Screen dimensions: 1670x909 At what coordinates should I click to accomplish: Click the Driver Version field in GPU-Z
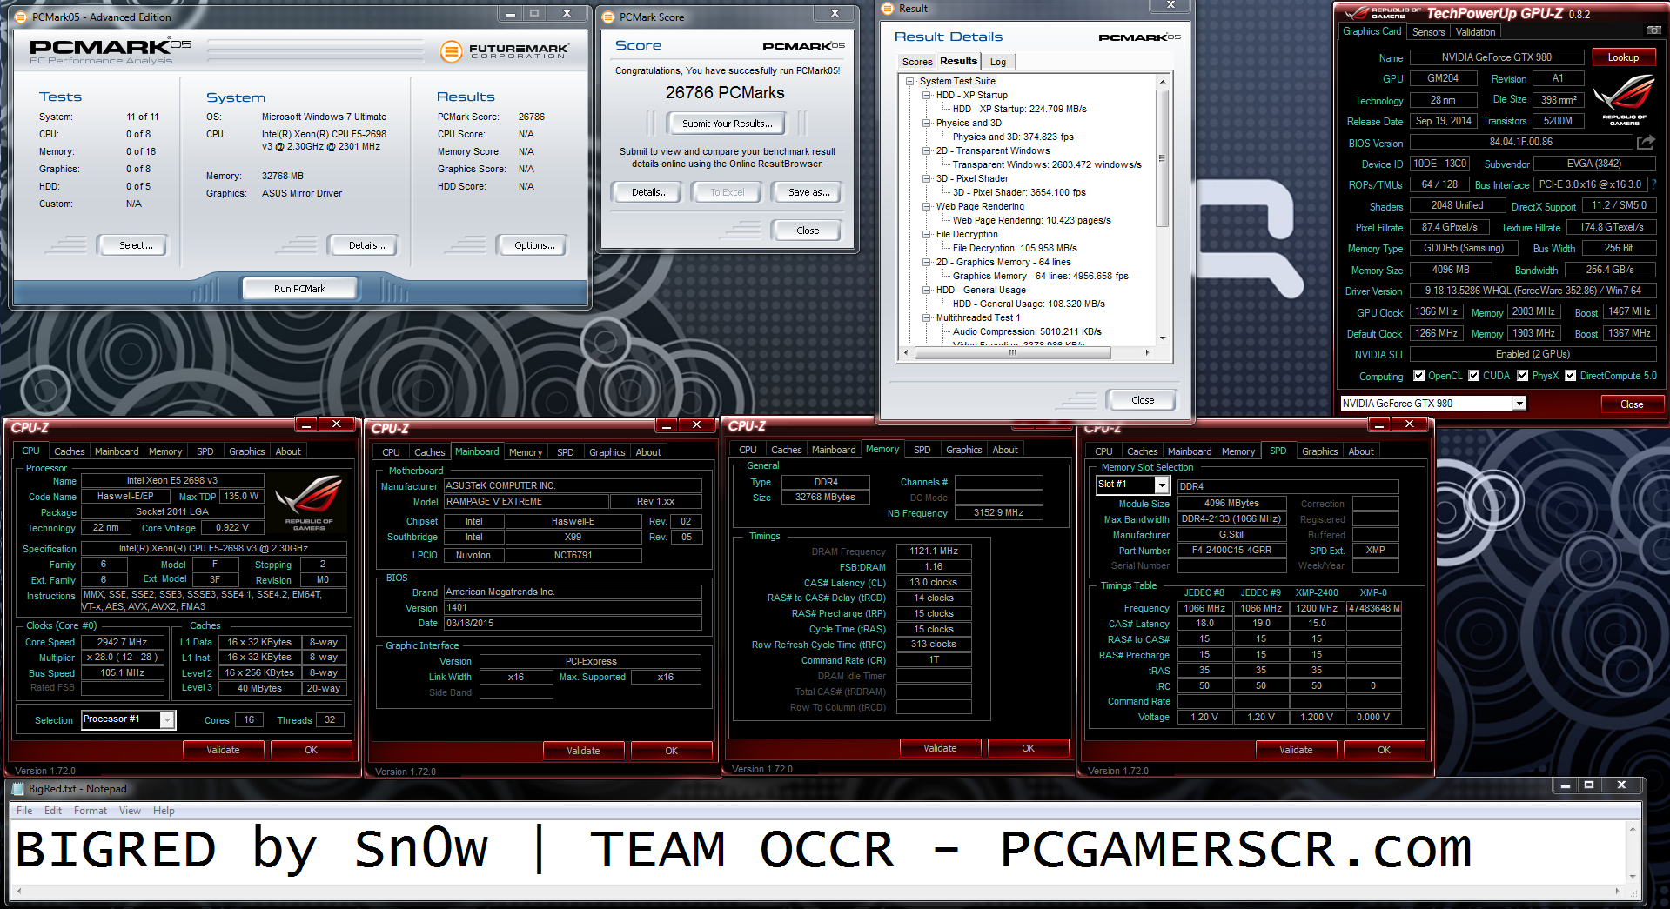click(x=1533, y=291)
